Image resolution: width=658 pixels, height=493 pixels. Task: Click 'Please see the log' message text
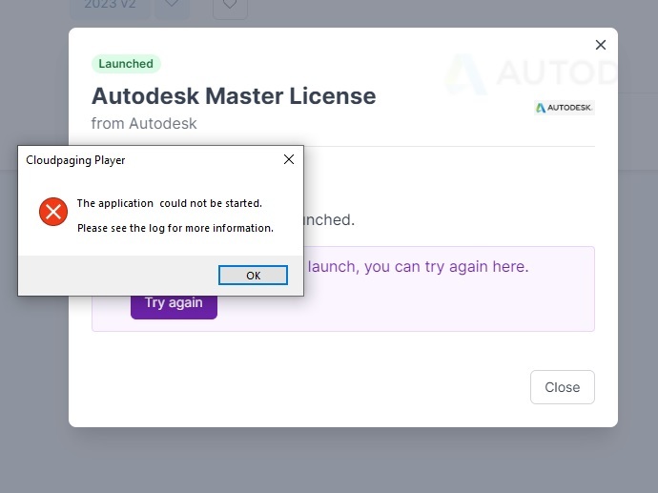point(175,228)
